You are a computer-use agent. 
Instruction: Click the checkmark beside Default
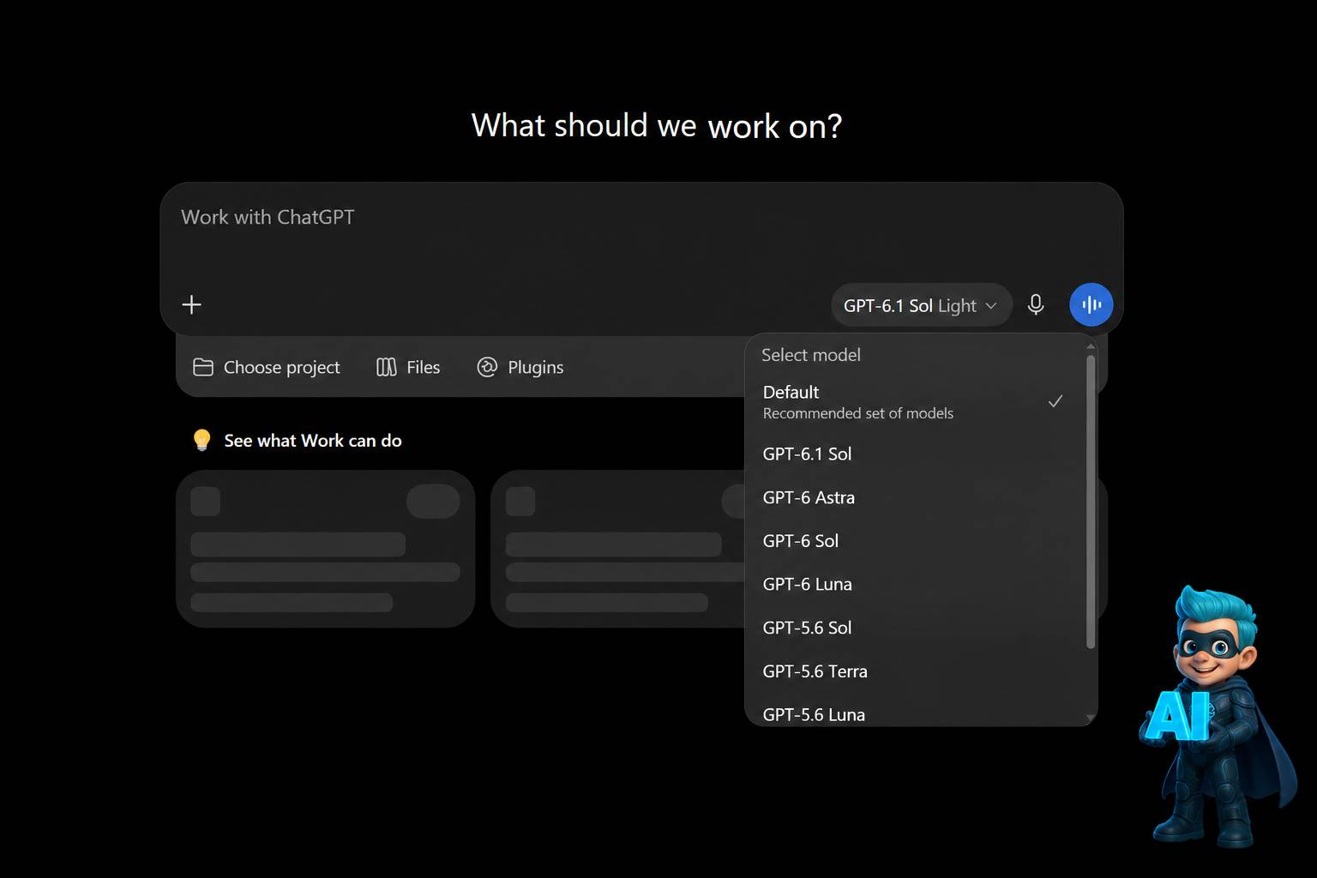coord(1055,400)
